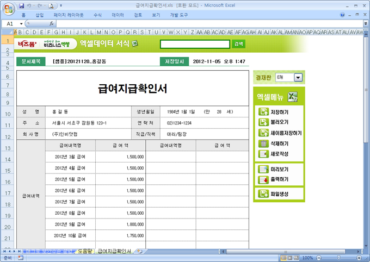Open the Office button menu
The height and width of the screenshot is (262, 370).
[9, 9]
